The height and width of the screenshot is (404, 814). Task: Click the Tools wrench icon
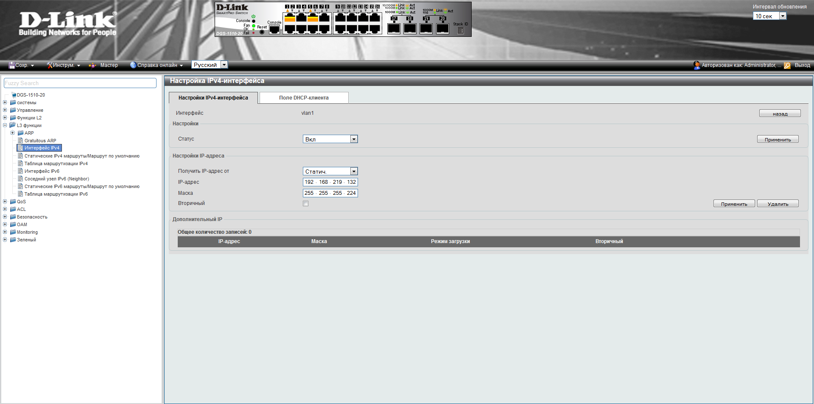(x=50, y=65)
